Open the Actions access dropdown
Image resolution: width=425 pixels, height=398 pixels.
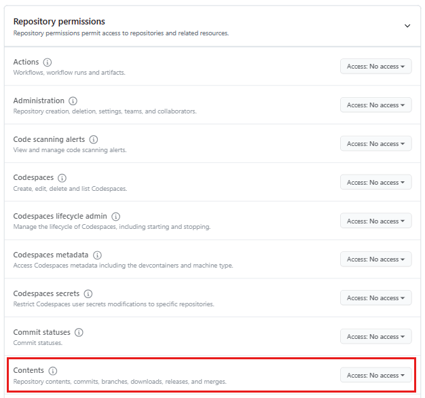pos(375,67)
